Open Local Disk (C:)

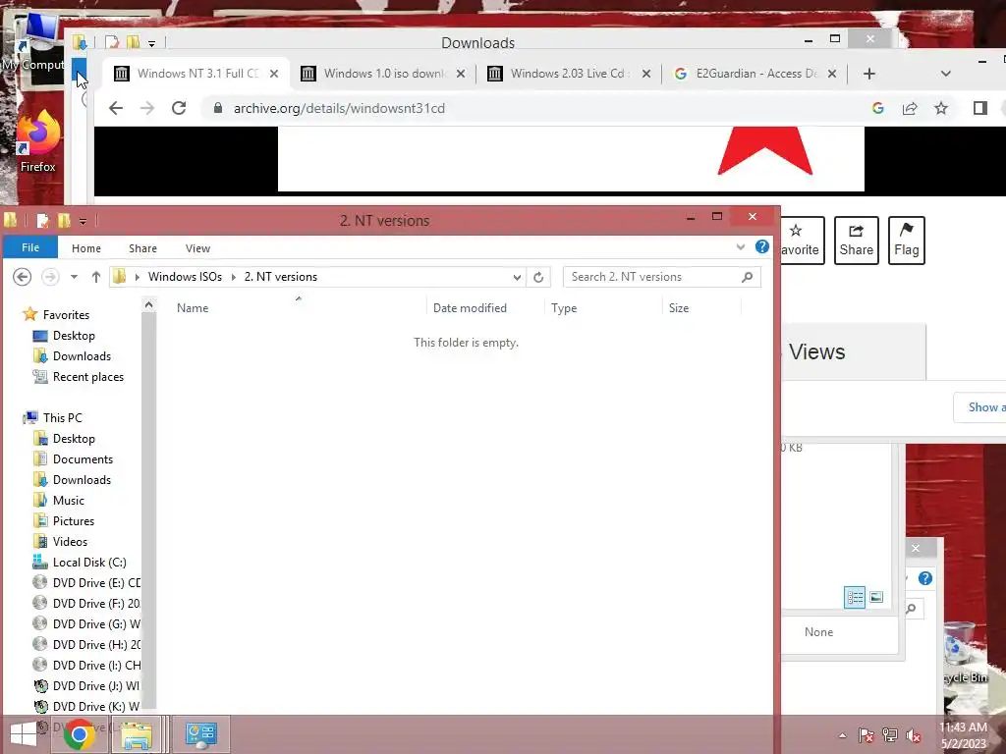point(89,563)
